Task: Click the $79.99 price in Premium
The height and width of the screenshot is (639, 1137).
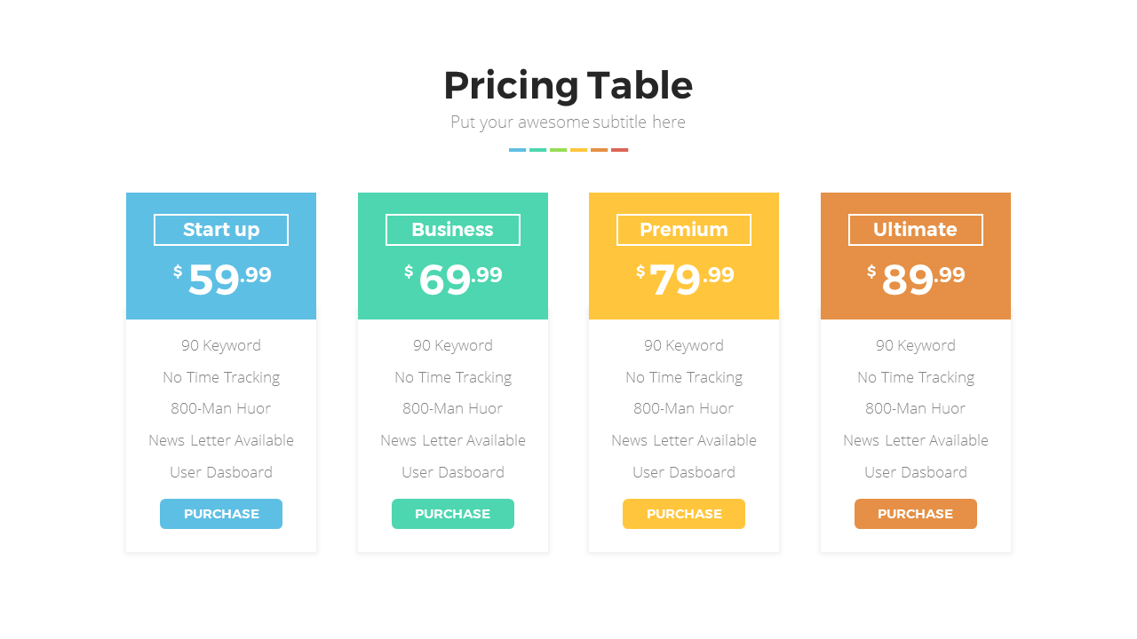Action: click(685, 279)
